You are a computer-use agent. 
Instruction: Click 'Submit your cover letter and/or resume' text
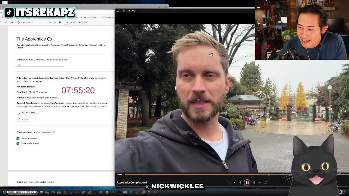click(35, 182)
